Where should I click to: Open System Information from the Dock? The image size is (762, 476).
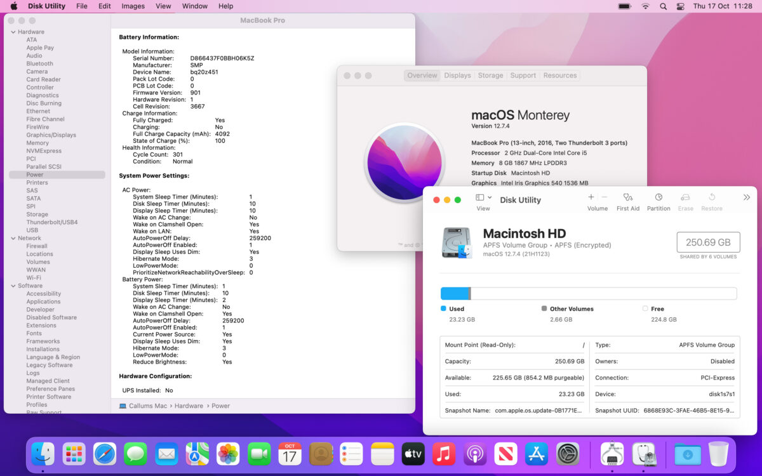coord(612,454)
